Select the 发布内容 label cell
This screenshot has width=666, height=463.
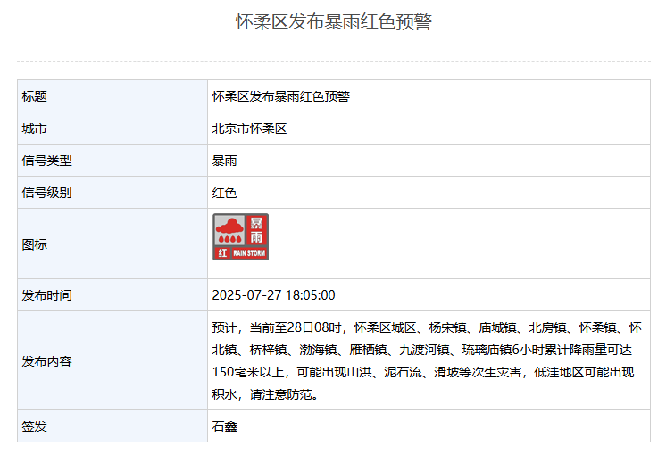click(x=112, y=360)
